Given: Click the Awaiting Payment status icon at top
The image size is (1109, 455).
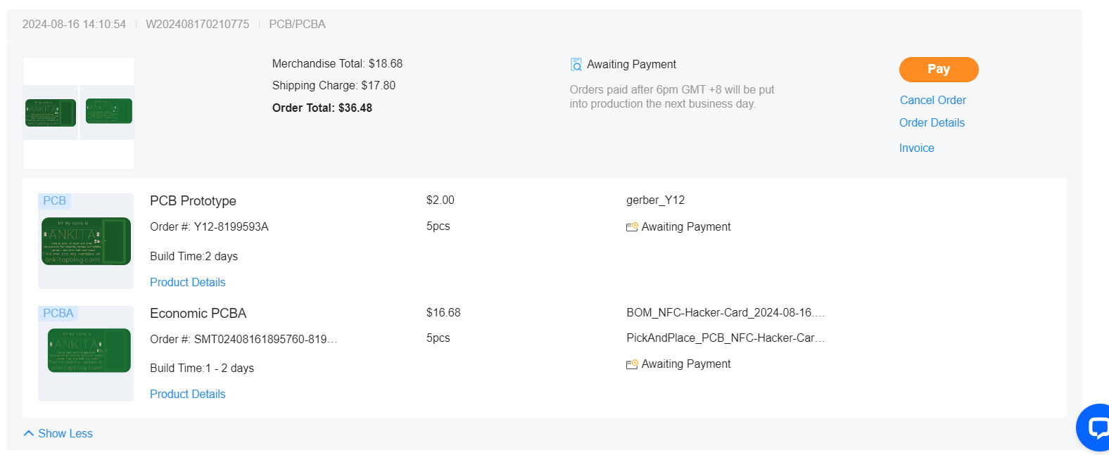Looking at the screenshot, I should 576,65.
